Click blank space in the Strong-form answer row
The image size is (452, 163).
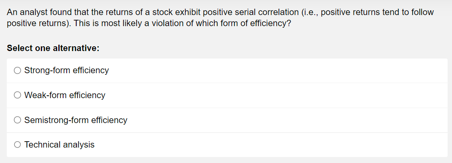click(x=277, y=70)
